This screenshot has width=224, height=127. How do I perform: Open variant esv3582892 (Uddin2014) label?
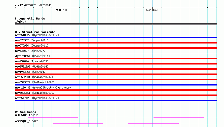pos(32,66)
